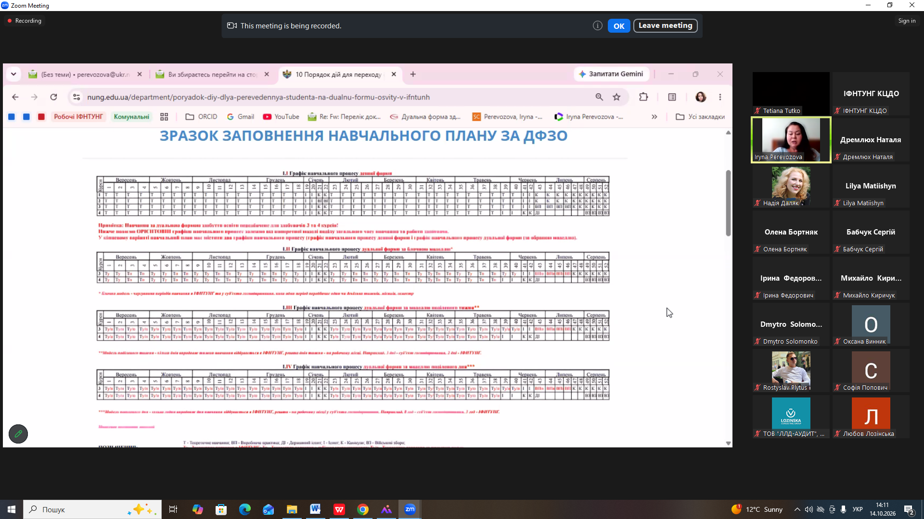Viewport: 924px width, 519px height.
Task: Open the Усі закладки bookmarks folder
Action: 700,117
